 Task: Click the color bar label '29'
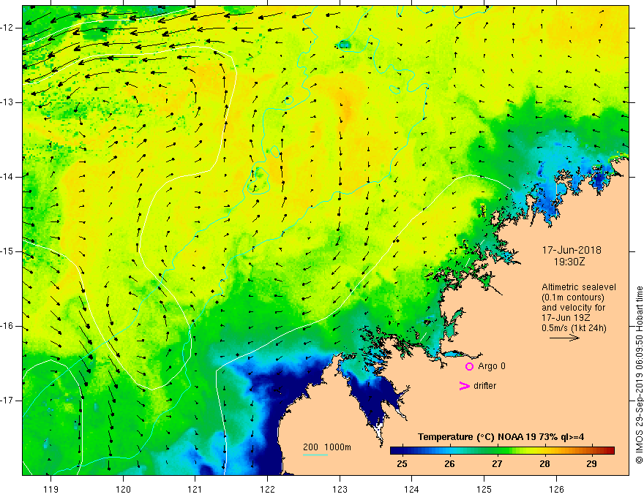point(591,464)
